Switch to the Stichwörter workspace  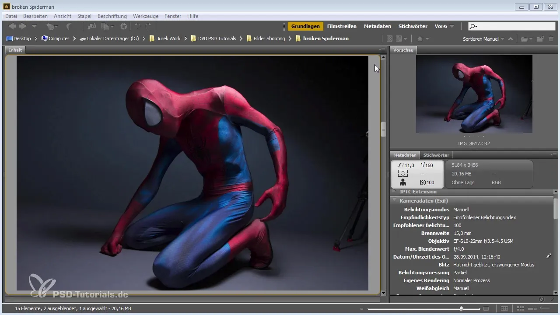[x=413, y=26]
